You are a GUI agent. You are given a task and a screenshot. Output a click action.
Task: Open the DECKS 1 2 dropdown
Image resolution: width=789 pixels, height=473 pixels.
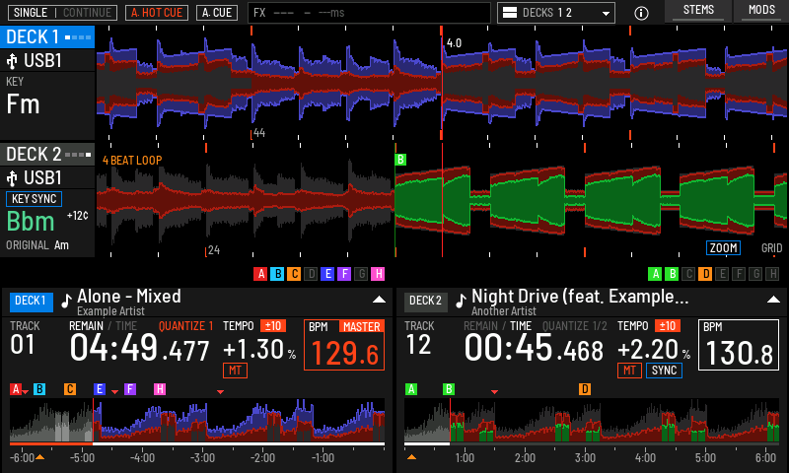tap(556, 13)
